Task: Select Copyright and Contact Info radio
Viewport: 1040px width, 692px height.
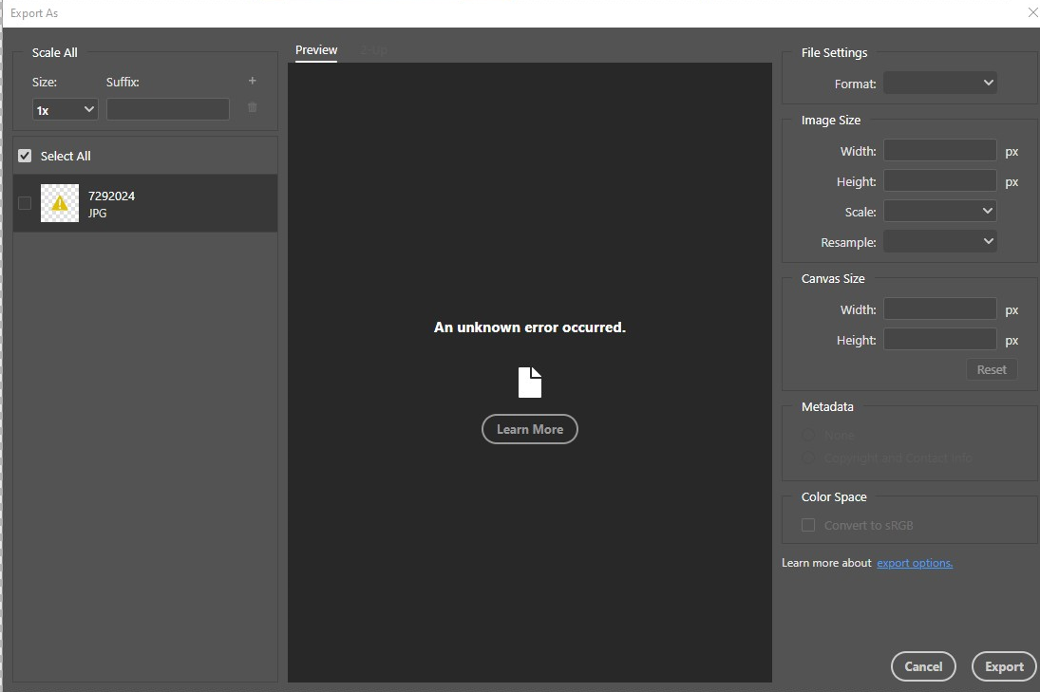Action: (x=808, y=458)
